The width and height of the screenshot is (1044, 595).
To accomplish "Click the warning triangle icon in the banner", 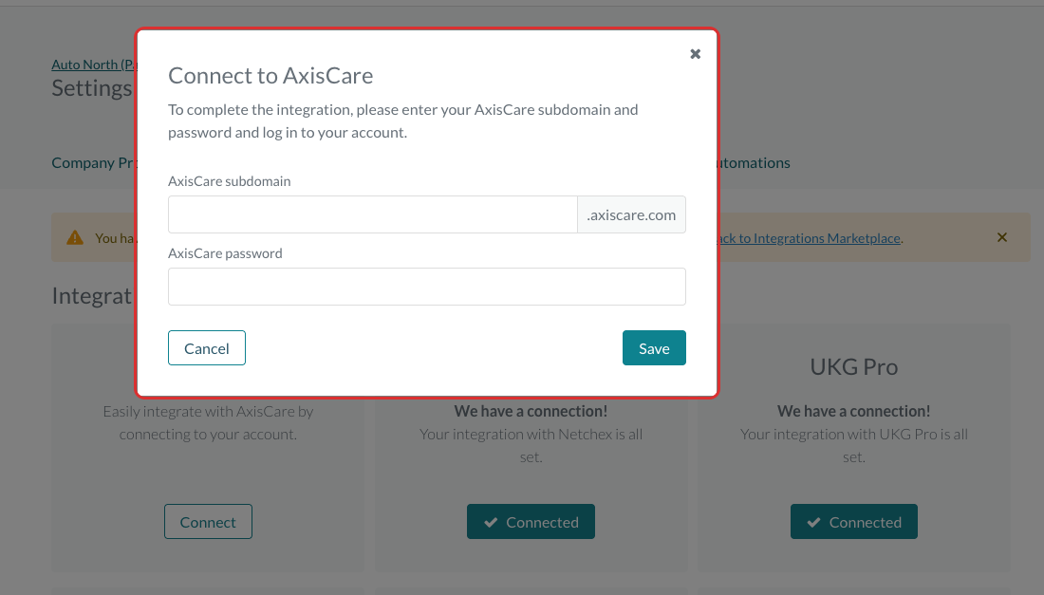I will 75,237.
